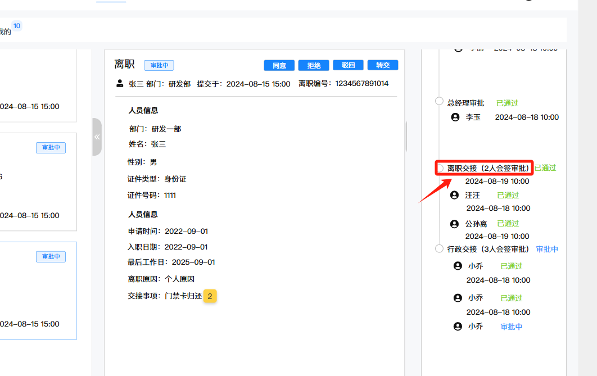Click 审批中 status of 行政交接 step
Image resolution: width=597 pixels, height=376 pixels.
(547, 250)
